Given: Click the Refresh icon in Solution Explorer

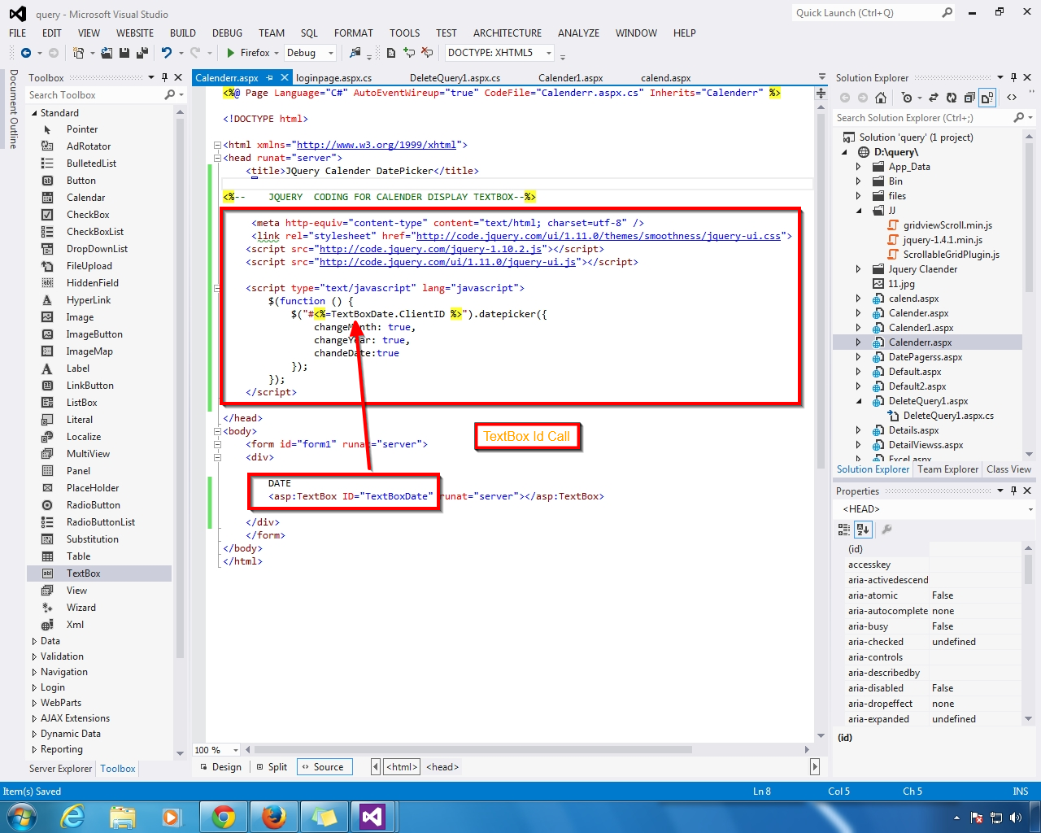Looking at the screenshot, I should coord(952,97).
